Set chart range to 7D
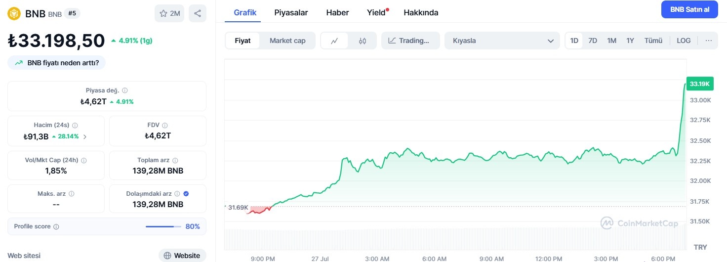727x262 pixels. coord(593,41)
